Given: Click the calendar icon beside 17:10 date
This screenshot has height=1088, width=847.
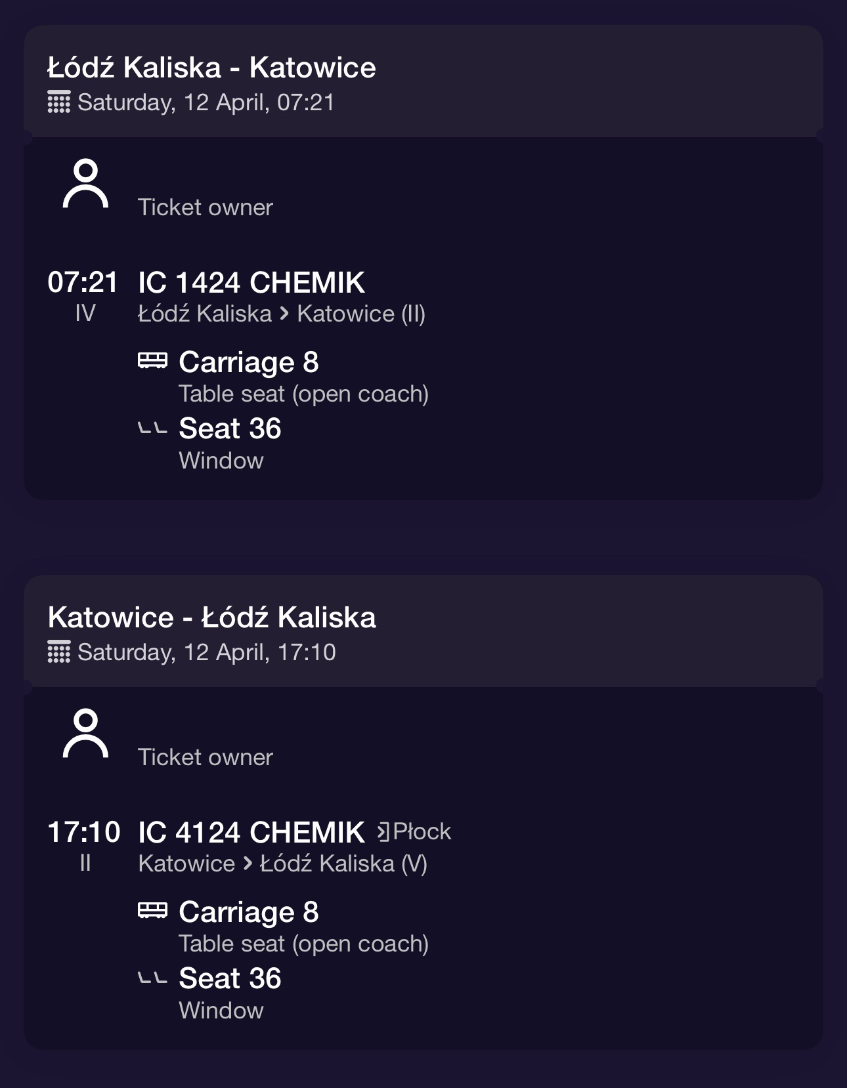Looking at the screenshot, I should click(x=58, y=652).
